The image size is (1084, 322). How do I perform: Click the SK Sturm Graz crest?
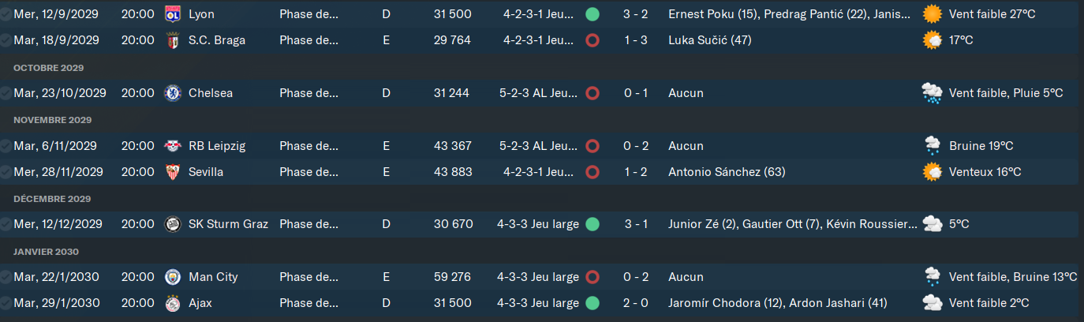pos(173,224)
